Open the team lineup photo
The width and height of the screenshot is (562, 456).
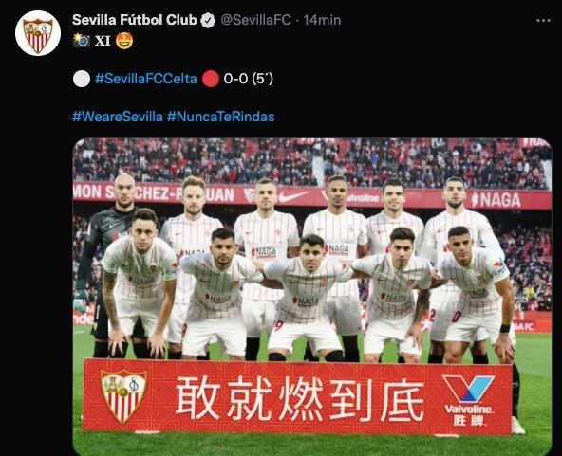tap(311, 297)
